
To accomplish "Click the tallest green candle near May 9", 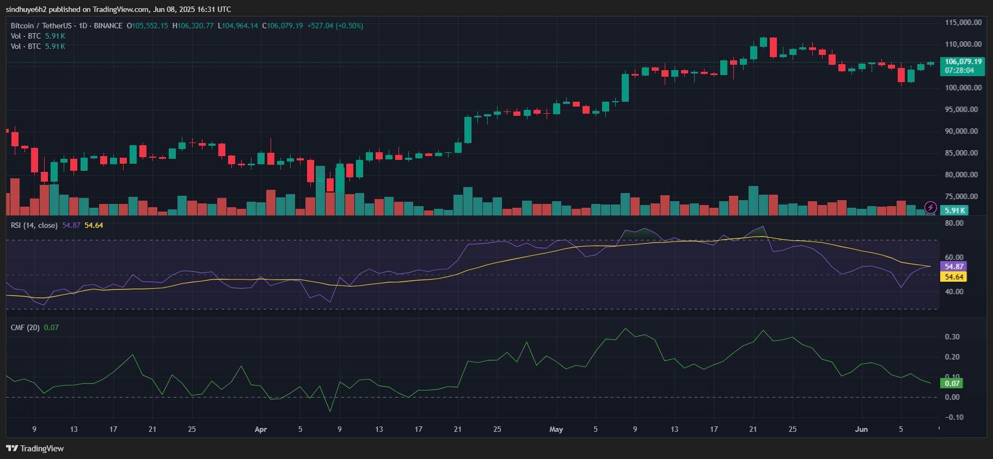I will click(x=626, y=88).
